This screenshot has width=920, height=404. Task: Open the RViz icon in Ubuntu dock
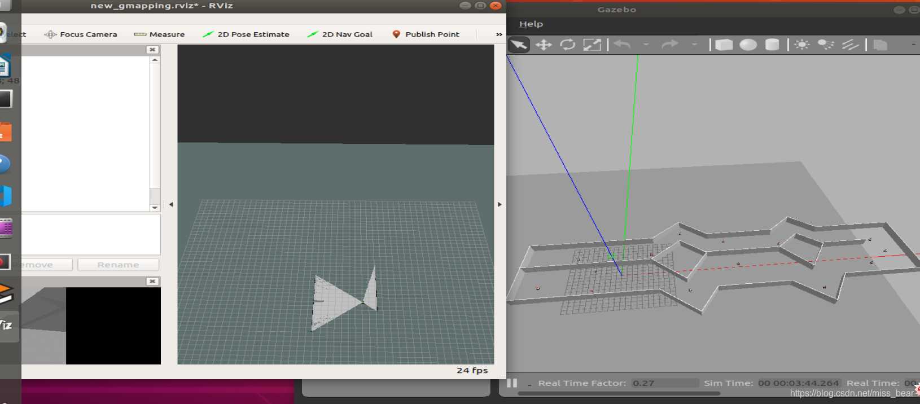[x=6, y=326]
